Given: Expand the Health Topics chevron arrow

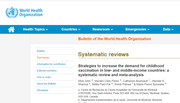Looking at the screenshot, I should tap(47, 30).
